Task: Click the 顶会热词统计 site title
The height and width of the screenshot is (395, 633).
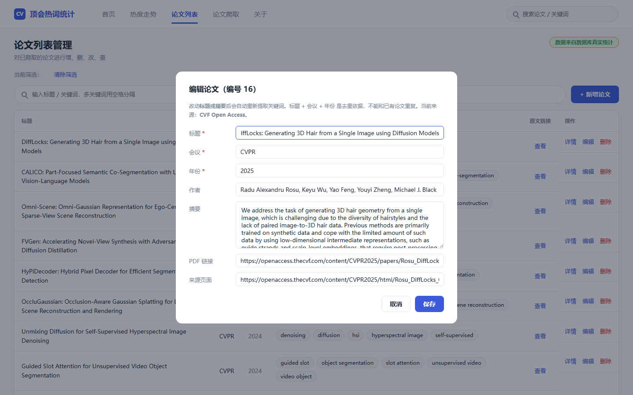Action: click(x=52, y=14)
